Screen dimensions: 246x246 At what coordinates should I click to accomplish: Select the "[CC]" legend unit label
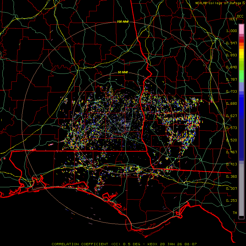(x=233, y=19)
